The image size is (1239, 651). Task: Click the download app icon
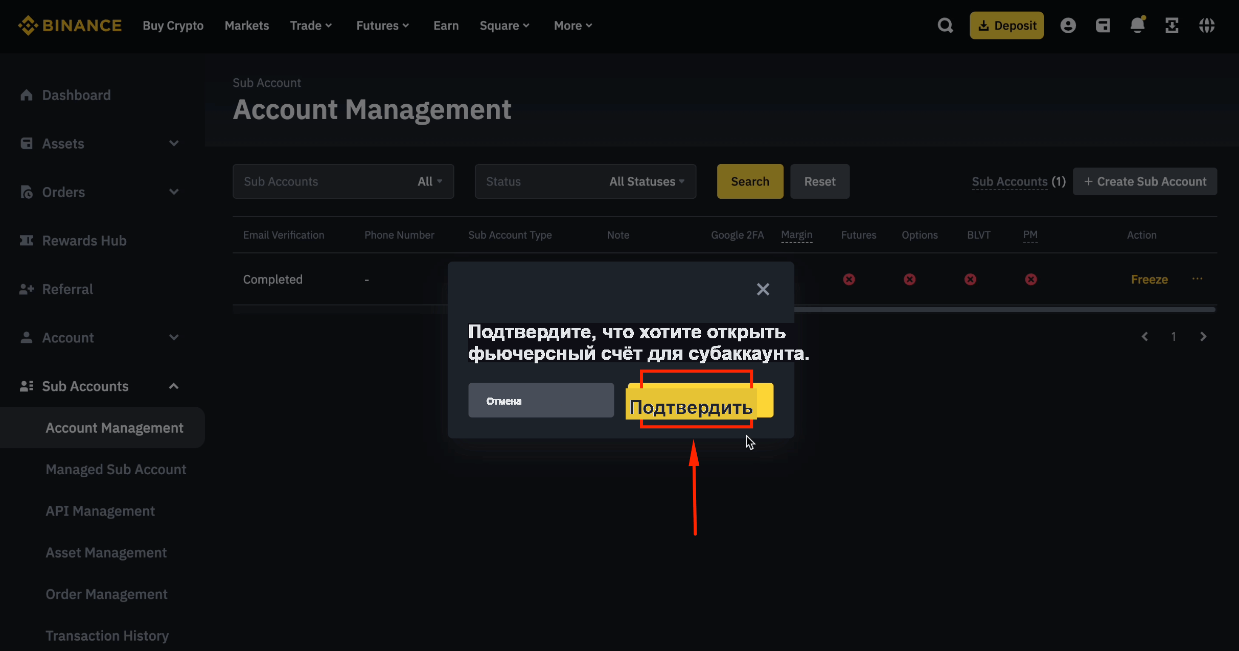[x=1172, y=26]
